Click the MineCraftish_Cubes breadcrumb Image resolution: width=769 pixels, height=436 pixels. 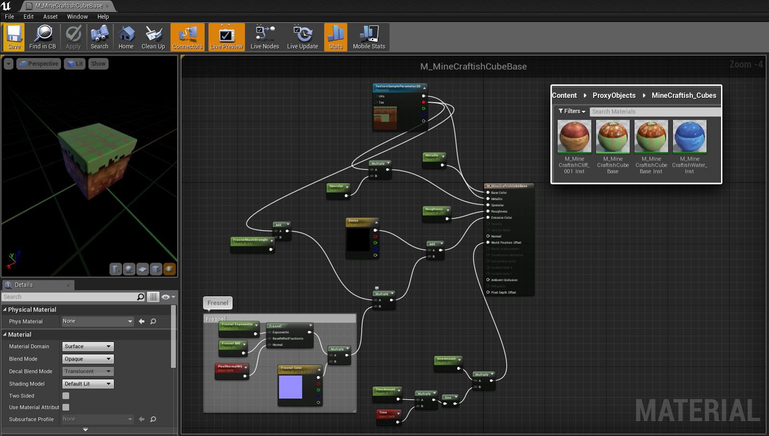[684, 96]
